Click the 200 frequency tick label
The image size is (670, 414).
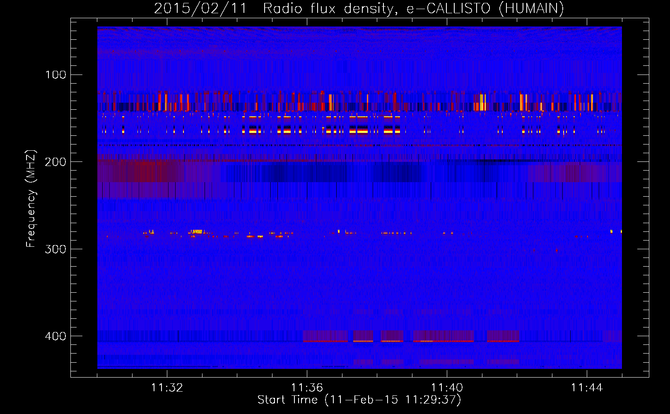tap(55, 162)
